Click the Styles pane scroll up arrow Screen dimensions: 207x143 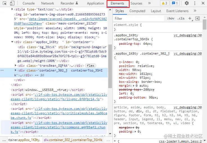tap(205, 17)
